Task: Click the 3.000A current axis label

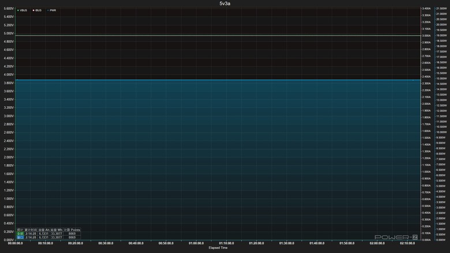Action: click(x=426, y=36)
